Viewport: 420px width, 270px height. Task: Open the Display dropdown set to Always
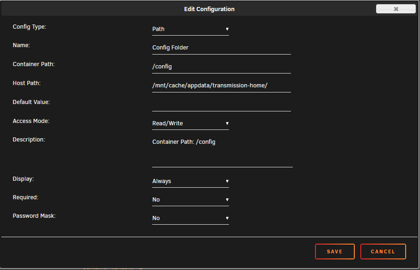(x=191, y=181)
